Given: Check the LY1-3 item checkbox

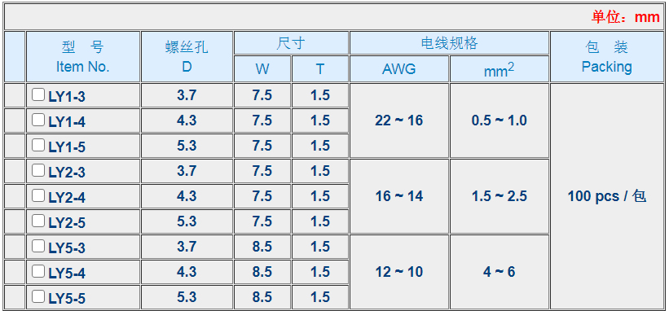Looking at the screenshot, I should [38, 94].
